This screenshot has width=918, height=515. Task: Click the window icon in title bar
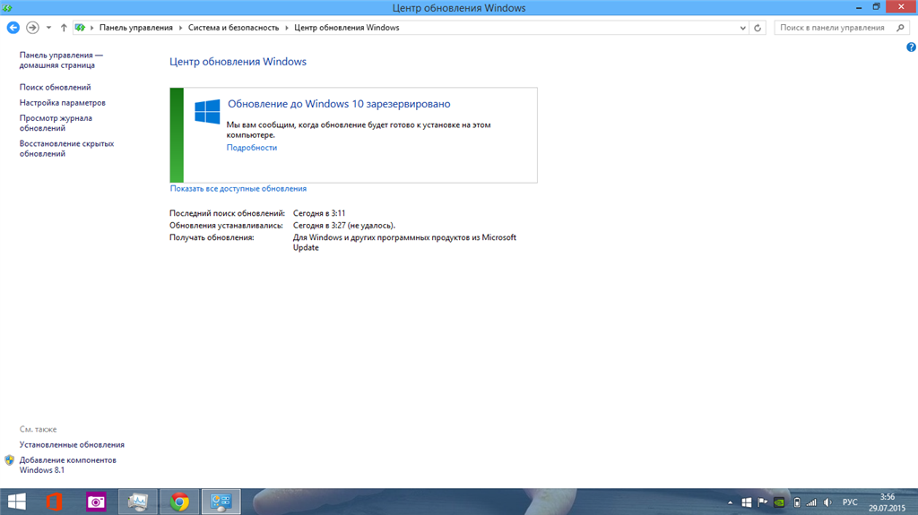pyautogui.click(x=7, y=7)
